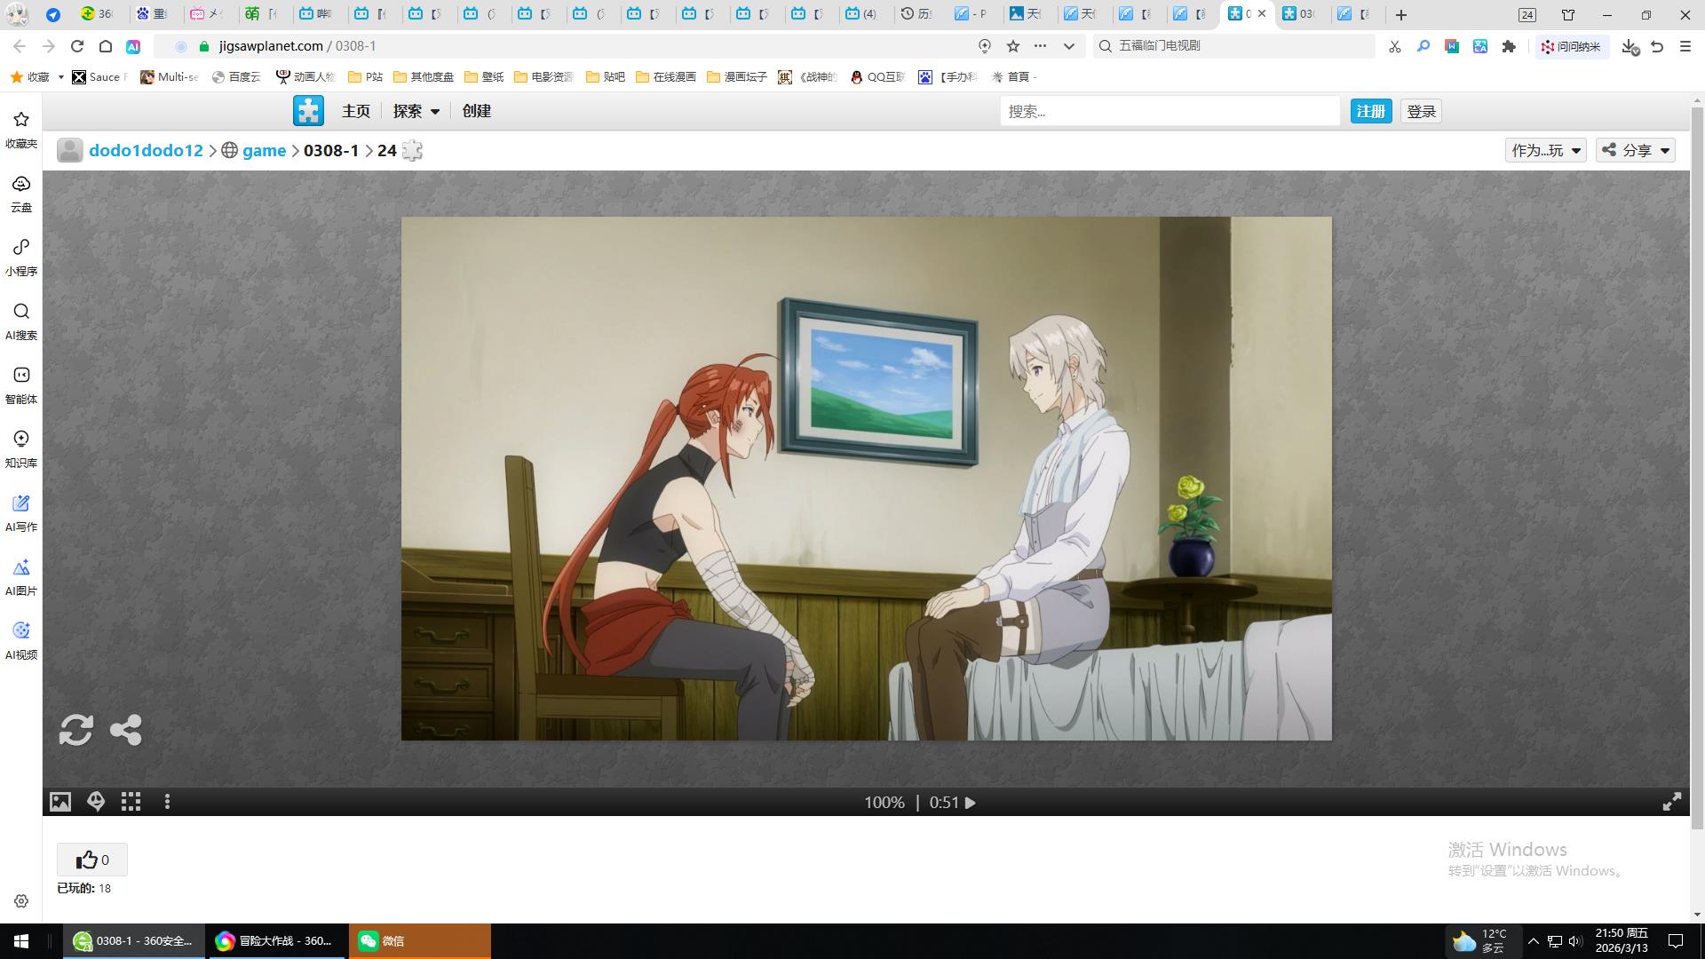The width and height of the screenshot is (1705, 959).
Task: Click the Jigsaw Planet puzzle logo
Action: (308, 111)
